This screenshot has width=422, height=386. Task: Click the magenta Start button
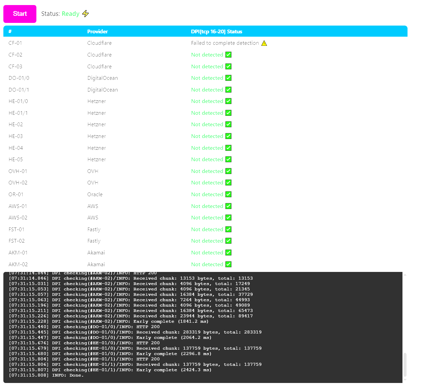click(x=20, y=14)
